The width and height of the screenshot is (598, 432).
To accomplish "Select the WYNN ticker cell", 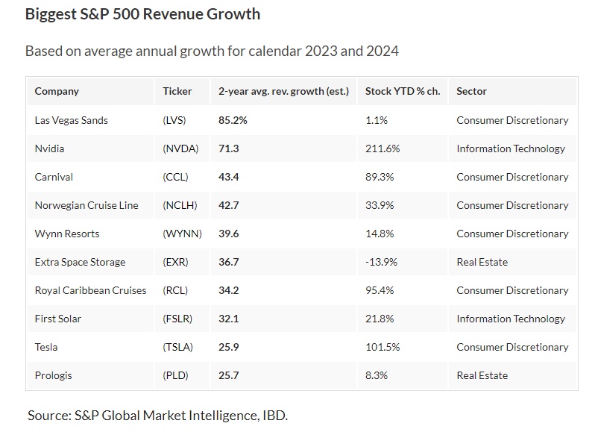I will tap(183, 234).
